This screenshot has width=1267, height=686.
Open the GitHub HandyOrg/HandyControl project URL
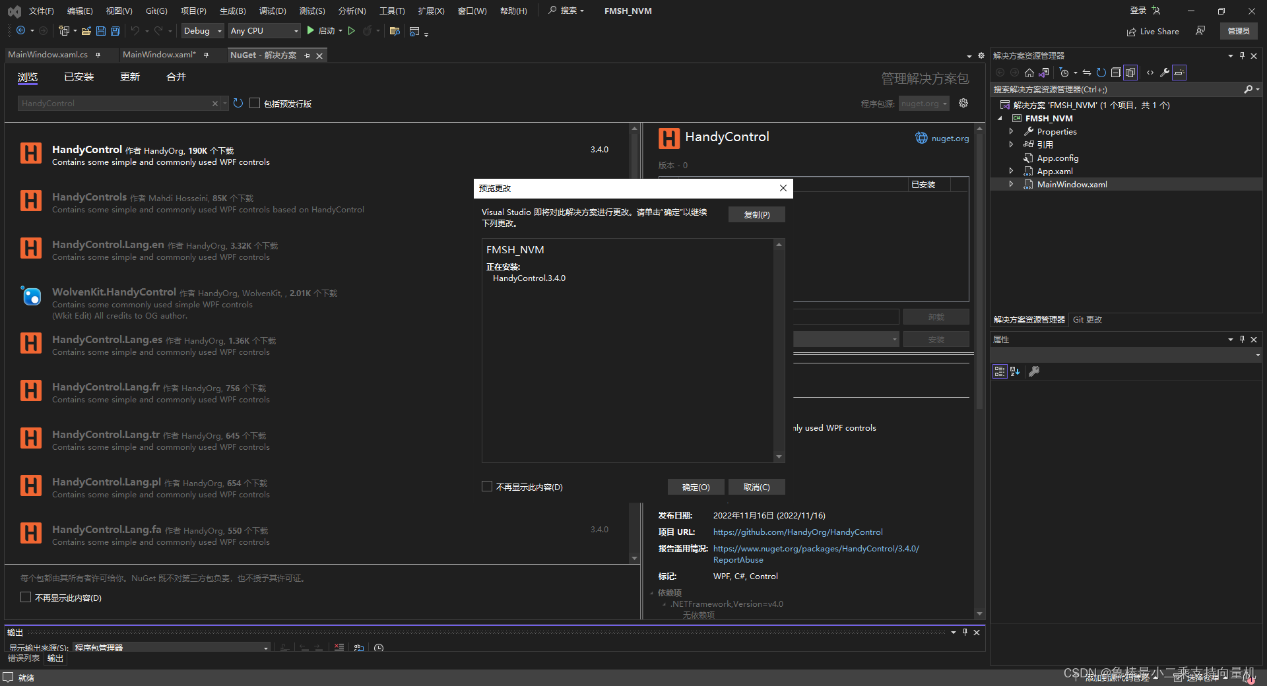click(798, 532)
